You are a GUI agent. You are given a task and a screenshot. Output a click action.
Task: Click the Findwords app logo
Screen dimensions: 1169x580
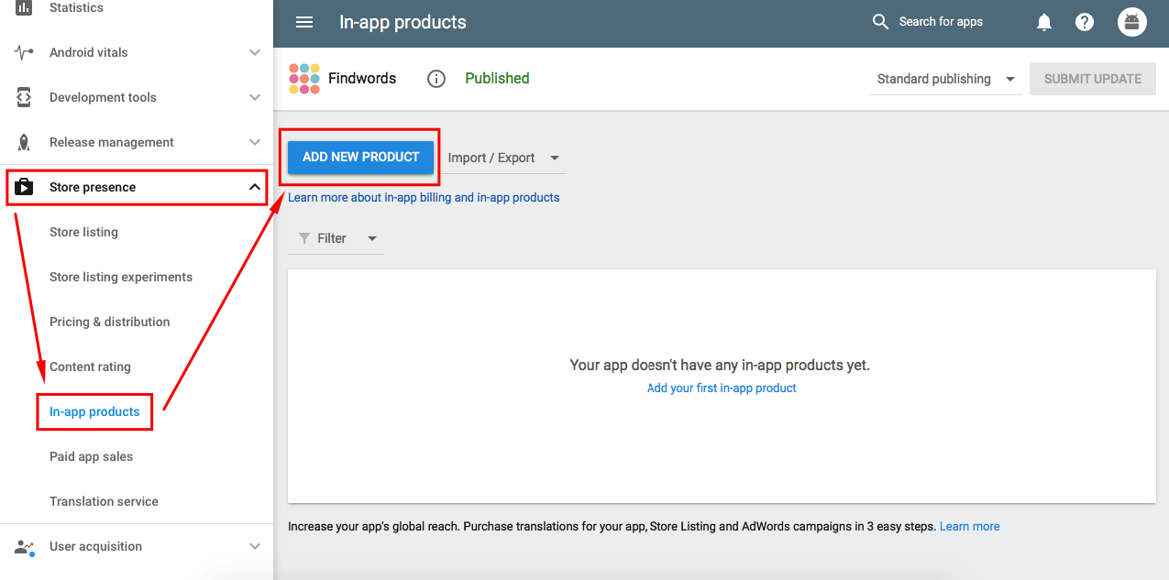click(x=304, y=79)
